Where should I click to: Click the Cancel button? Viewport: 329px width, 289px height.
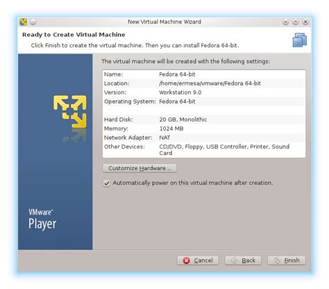click(198, 261)
